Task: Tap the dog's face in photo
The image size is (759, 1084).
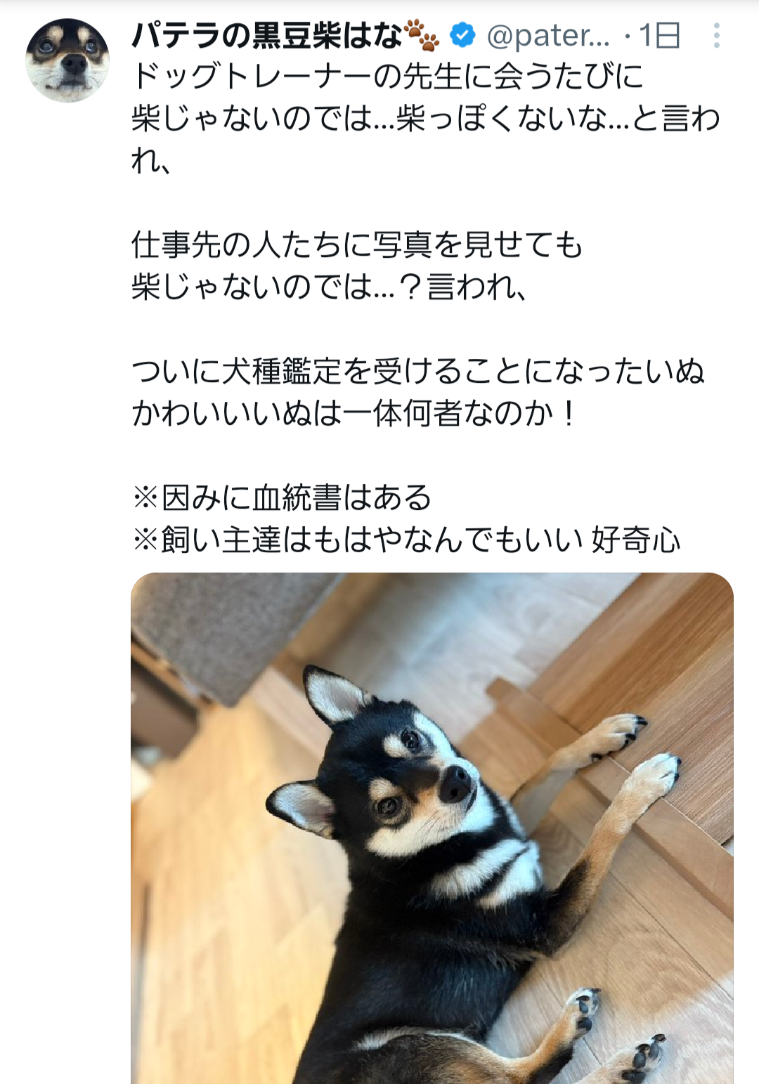Action: pos(415,773)
